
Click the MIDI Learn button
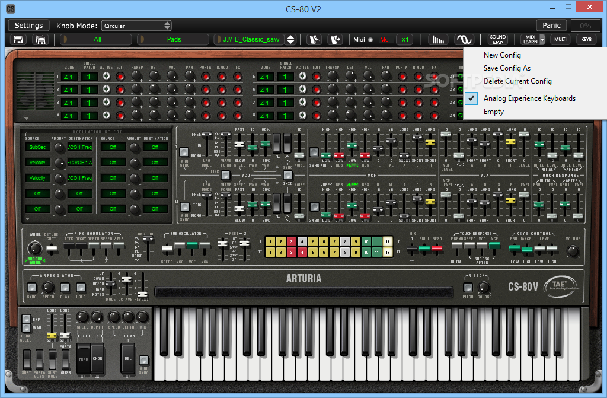(x=531, y=40)
